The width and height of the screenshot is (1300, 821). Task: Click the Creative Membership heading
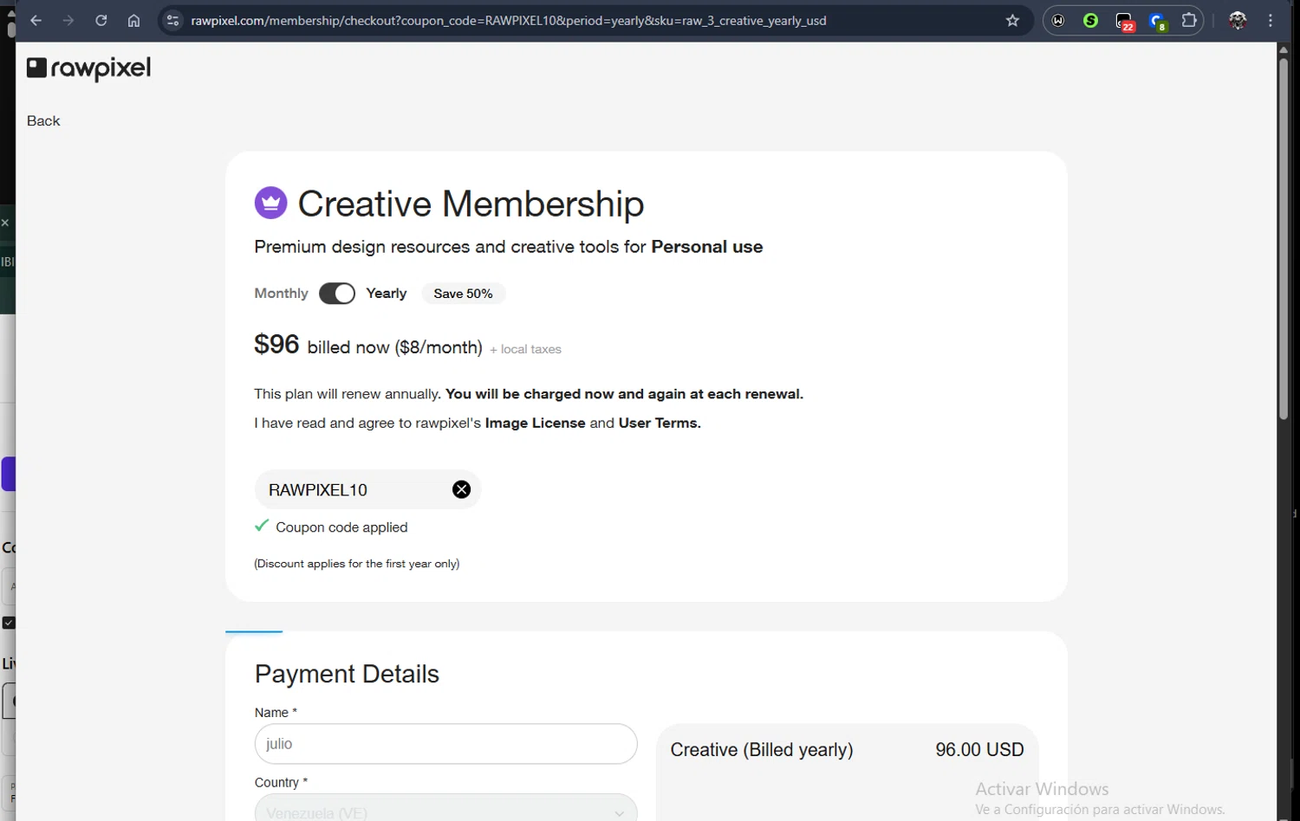(x=471, y=204)
